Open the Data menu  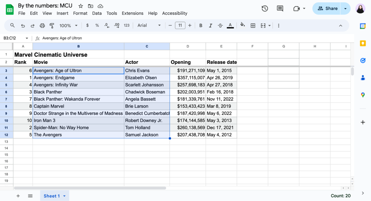pos(97,13)
